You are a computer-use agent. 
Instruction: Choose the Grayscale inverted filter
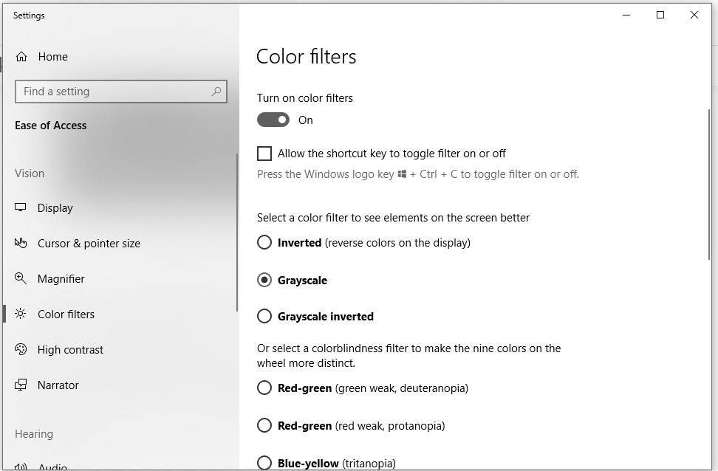pyautogui.click(x=264, y=316)
